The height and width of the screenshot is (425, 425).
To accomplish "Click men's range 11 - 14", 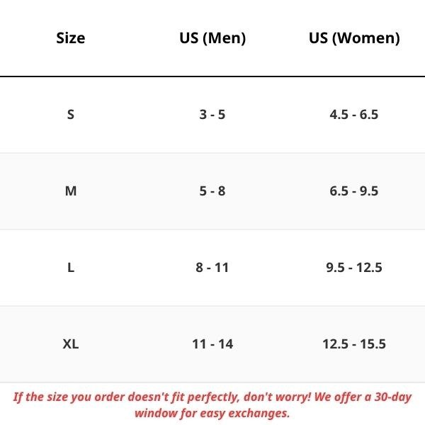I will [212, 344].
